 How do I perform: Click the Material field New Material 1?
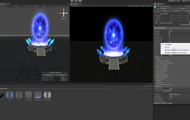coord(179,94)
